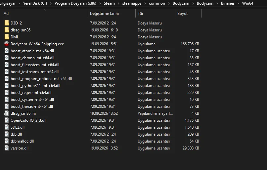Select the file name tbbmalloc.dll
Image resolution: width=267 pixels, height=170 pixels.
[x=22, y=141]
